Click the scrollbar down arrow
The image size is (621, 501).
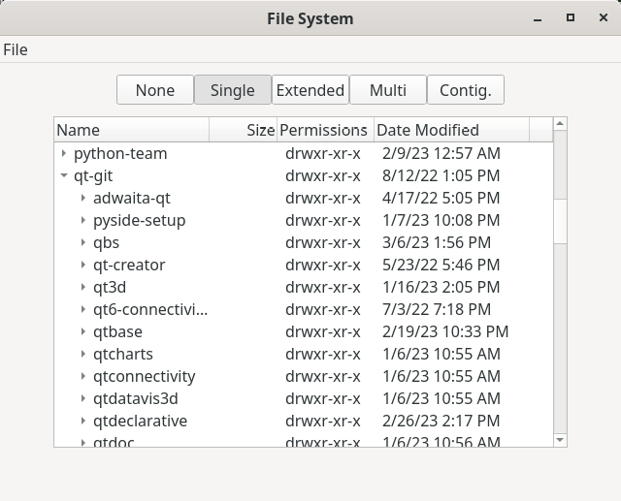click(560, 440)
